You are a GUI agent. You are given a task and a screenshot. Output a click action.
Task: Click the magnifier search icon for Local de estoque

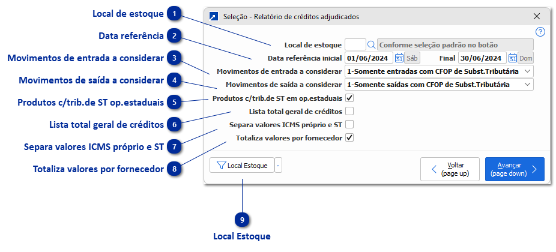(371, 44)
